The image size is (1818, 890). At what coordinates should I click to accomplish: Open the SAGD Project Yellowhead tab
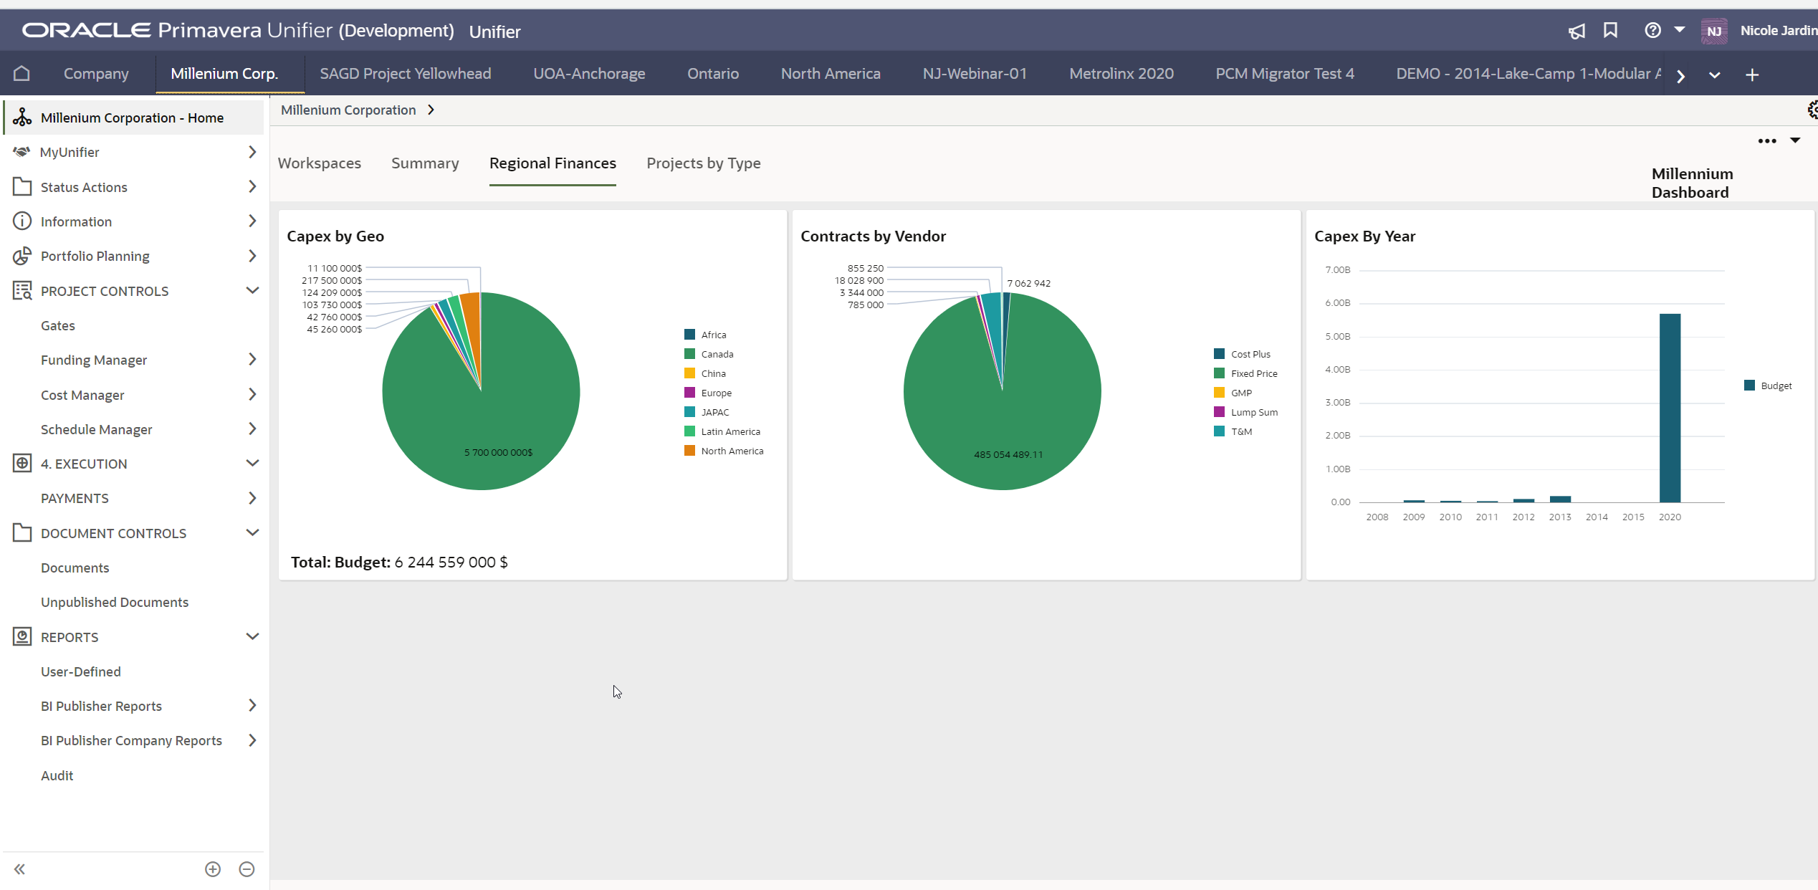click(x=405, y=74)
